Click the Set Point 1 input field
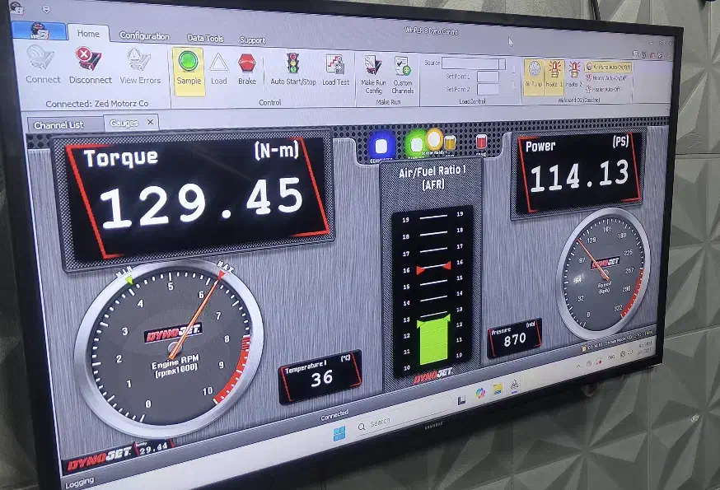This screenshot has width=720, height=490. pyautogui.click(x=488, y=77)
